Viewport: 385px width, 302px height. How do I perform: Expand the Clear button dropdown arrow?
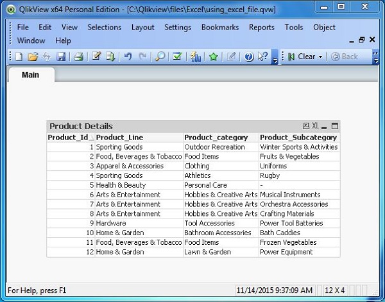coord(320,57)
